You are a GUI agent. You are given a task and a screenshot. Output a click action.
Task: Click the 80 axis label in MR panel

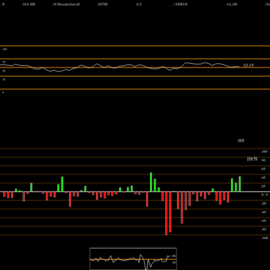point(264,160)
